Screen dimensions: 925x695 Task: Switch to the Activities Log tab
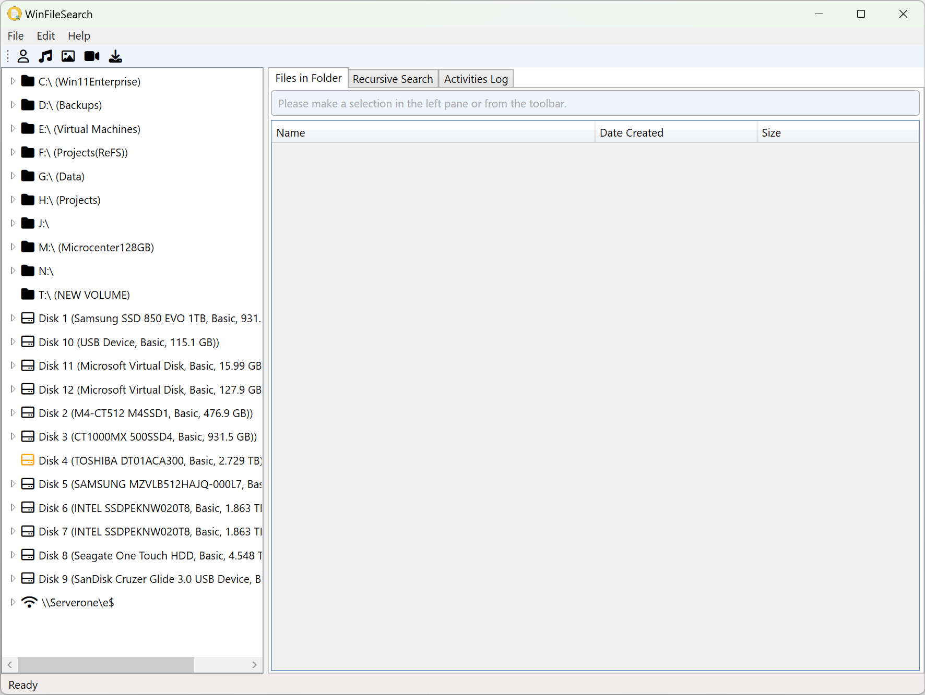point(476,79)
